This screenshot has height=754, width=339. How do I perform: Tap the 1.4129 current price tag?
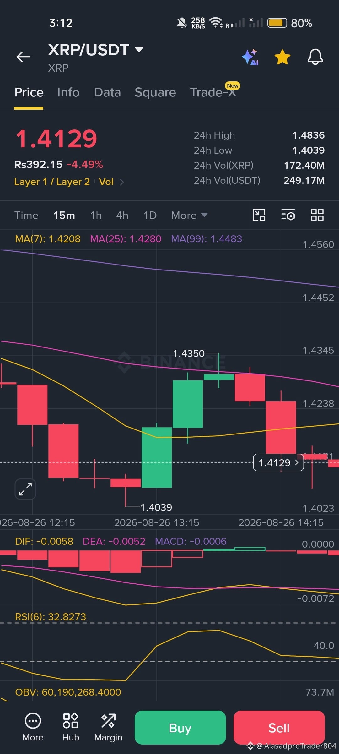point(278,462)
